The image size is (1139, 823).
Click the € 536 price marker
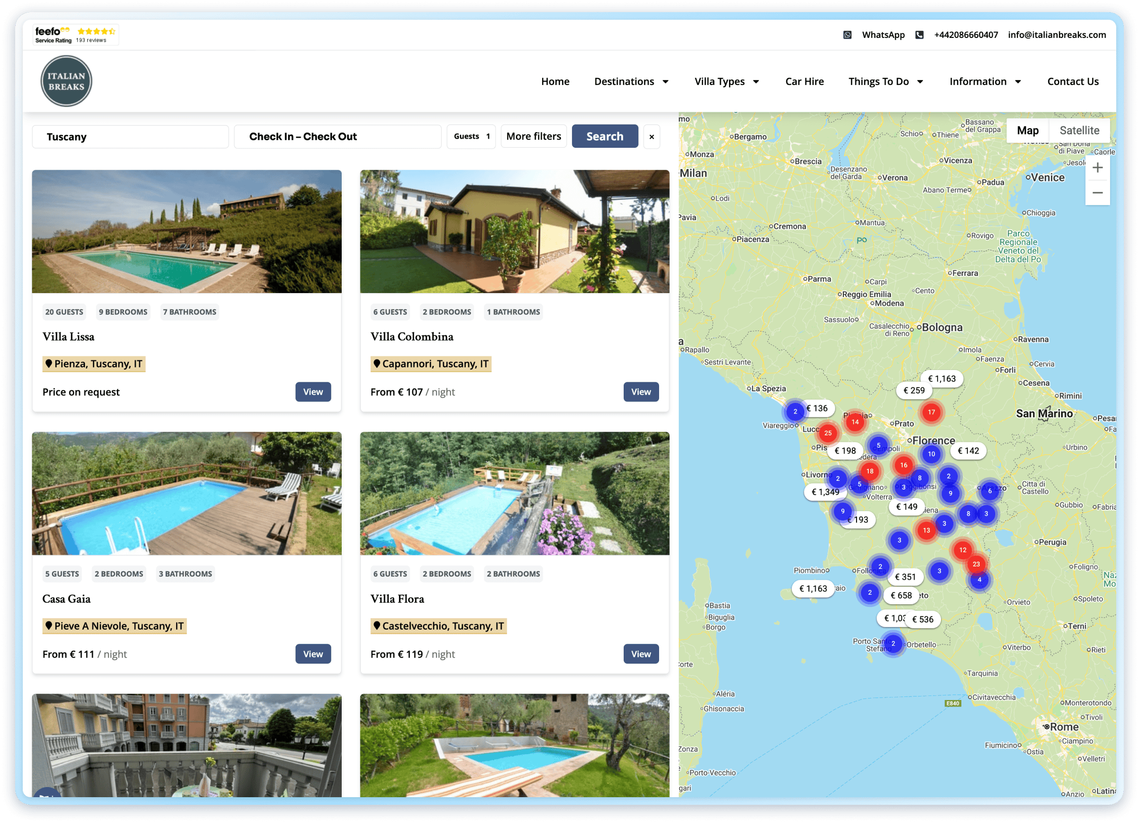click(x=923, y=619)
